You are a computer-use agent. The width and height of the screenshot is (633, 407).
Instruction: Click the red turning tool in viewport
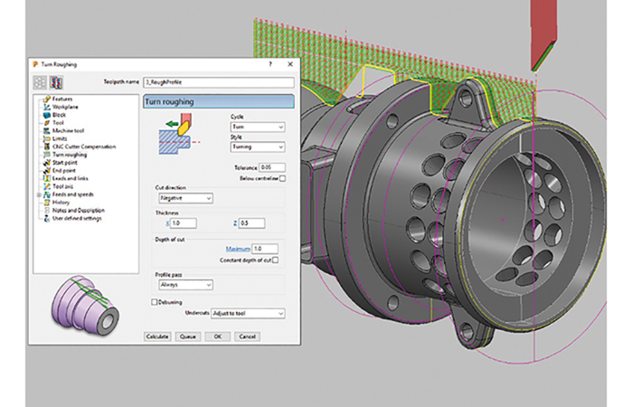(543, 34)
